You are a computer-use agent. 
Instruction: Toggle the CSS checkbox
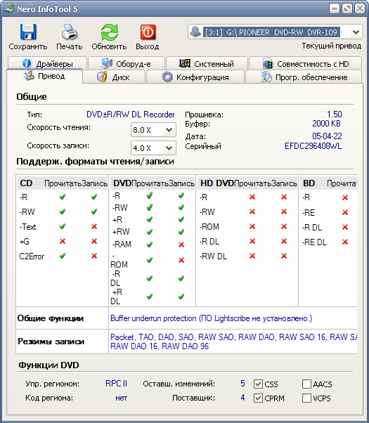pyautogui.click(x=258, y=384)
